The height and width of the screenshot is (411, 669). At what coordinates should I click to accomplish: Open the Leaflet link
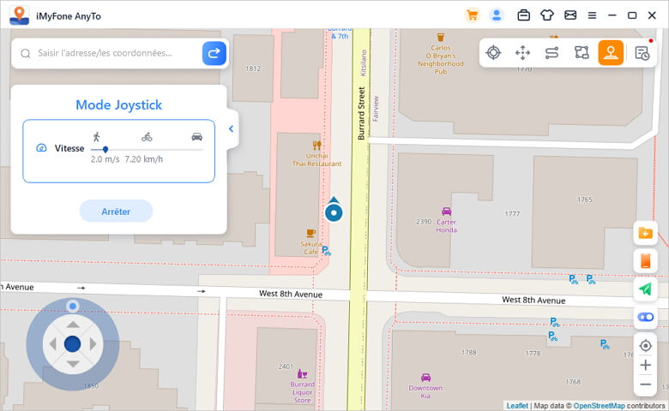[x=517, y=406]
